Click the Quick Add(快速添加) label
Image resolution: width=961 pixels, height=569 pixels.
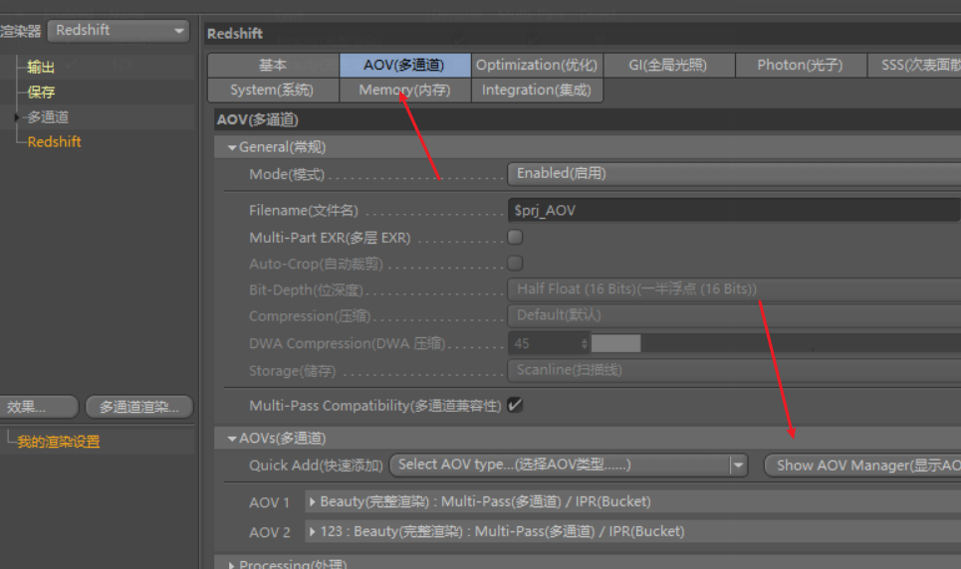[316, 466]
